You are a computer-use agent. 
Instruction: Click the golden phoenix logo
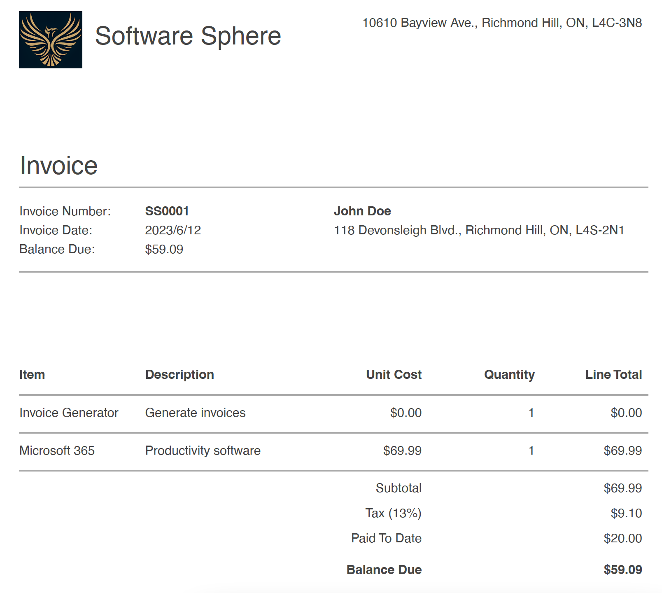click(x=51, y=40)
